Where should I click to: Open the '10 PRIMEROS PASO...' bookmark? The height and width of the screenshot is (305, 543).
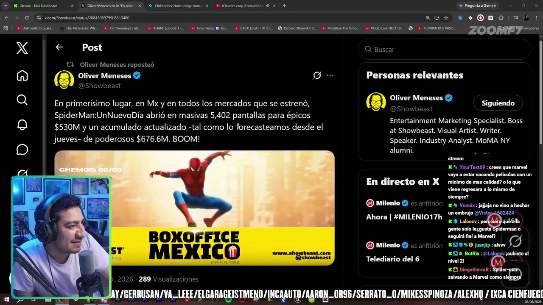tap(436, 28)
